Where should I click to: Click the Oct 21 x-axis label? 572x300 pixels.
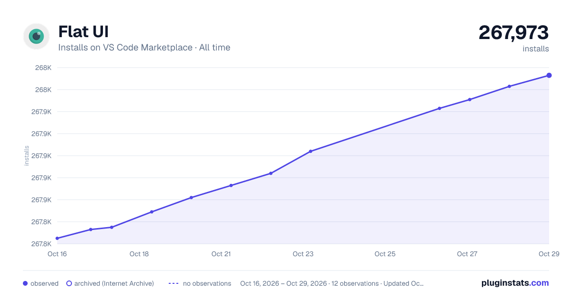(x=221, y=254)
